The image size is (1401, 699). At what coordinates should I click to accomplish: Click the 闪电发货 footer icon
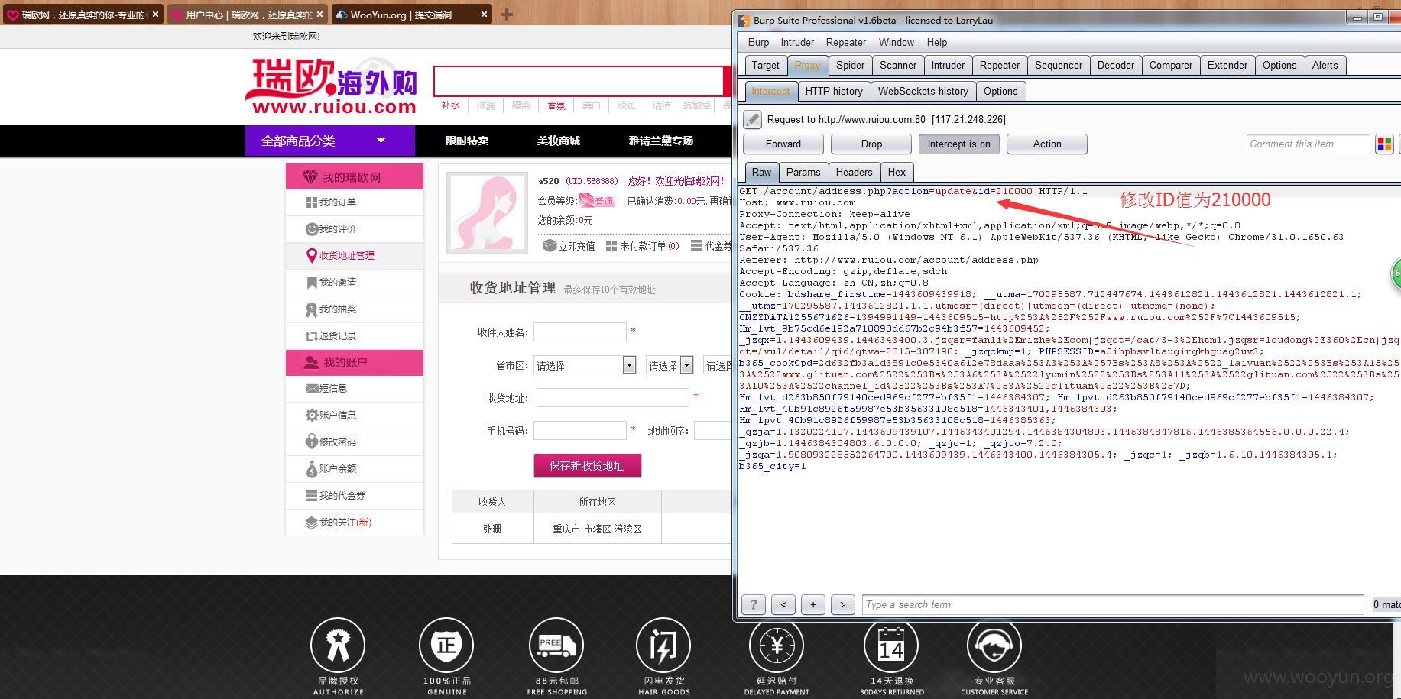click(x=663, y=646)
